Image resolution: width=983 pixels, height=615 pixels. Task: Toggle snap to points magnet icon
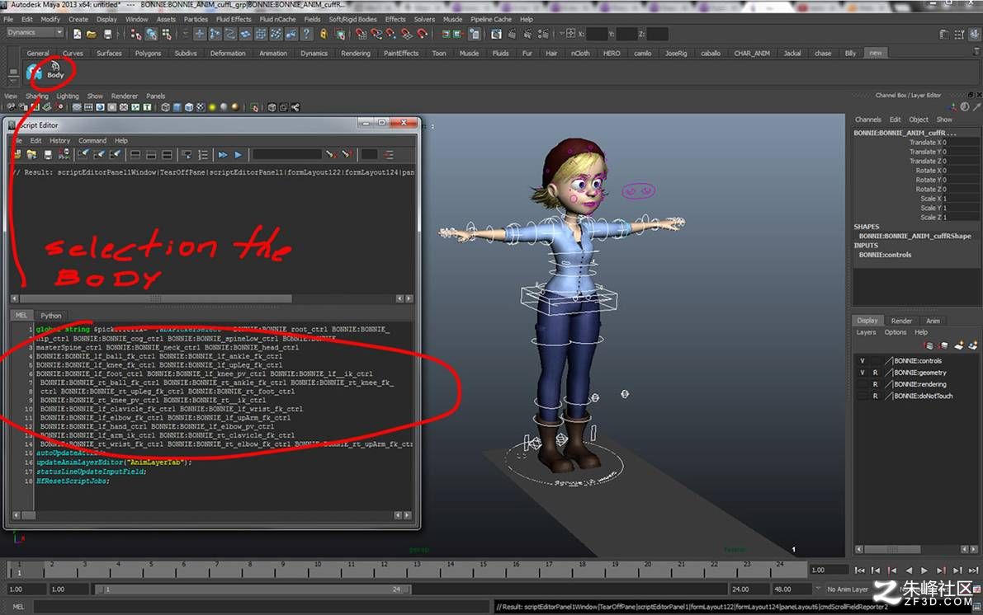point(391,34)
